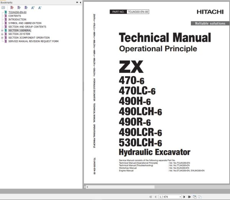This screenshot has height=200, width=230.
Task: Go to the CONTENTS bookmark
Action: tap(15, 16)
